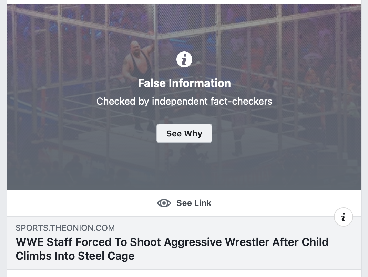Open the SPORTS.THEONION.COM source label
Image resolution: width=368 pixels, height=277 pixels.
pos(65,228)
